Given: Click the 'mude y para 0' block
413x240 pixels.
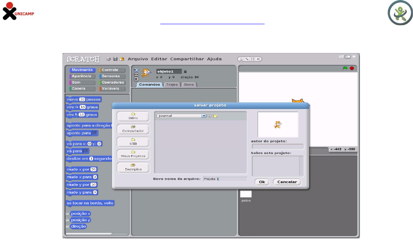Looking at the screenshot, I should coord(82,192).
